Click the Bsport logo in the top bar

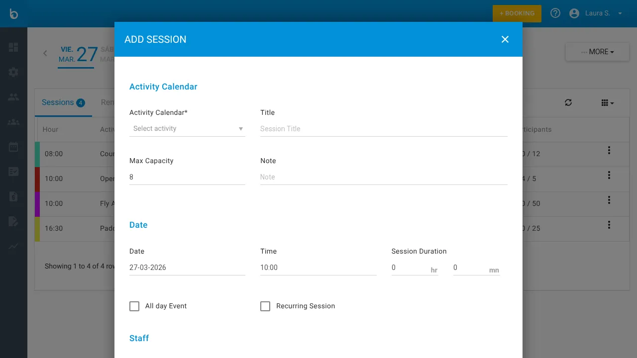(13, 13)
